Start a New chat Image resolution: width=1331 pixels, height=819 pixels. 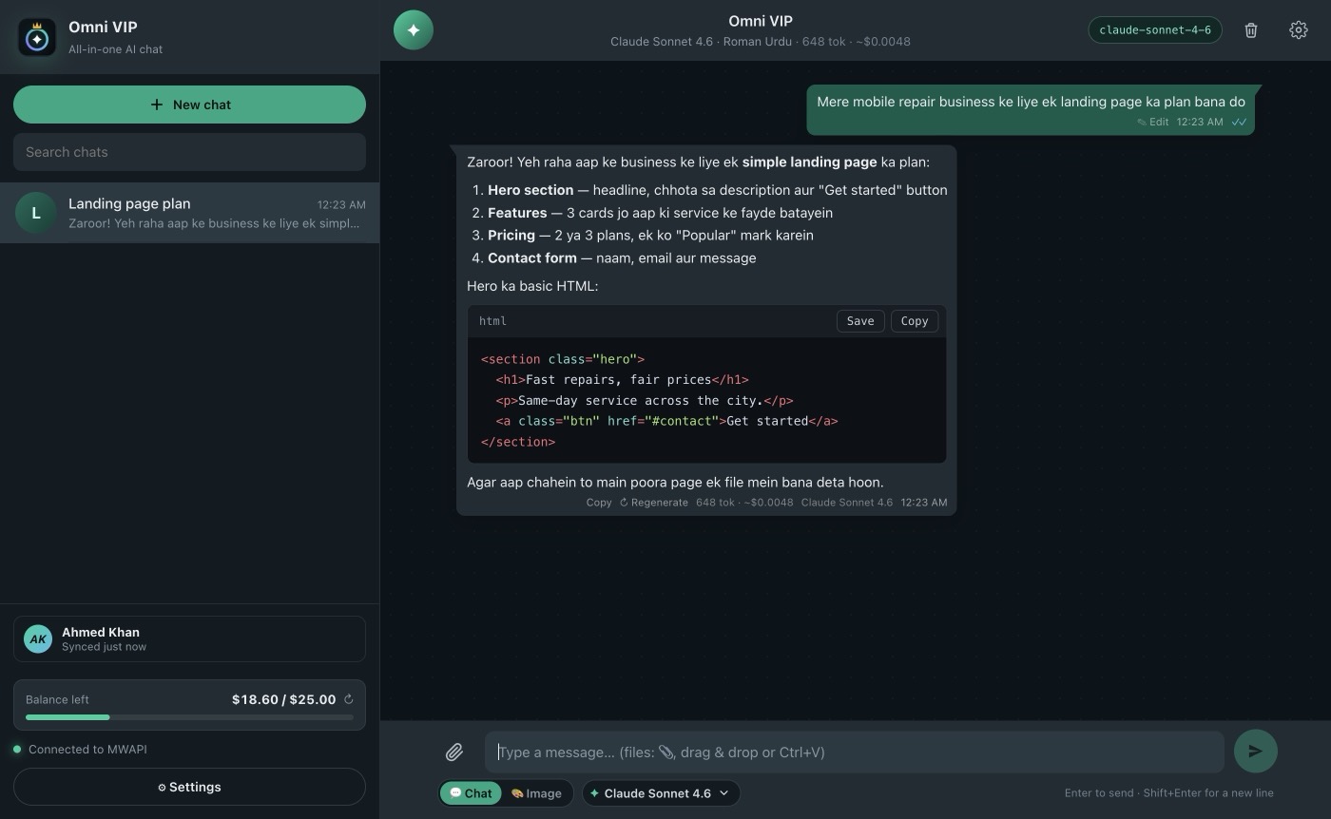coord(189,105)
